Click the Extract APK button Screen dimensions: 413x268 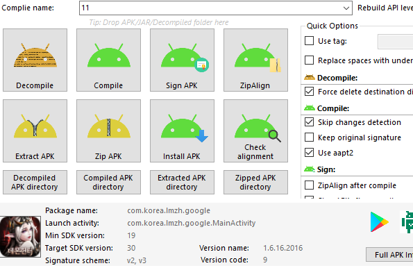[x=35, y=131]
